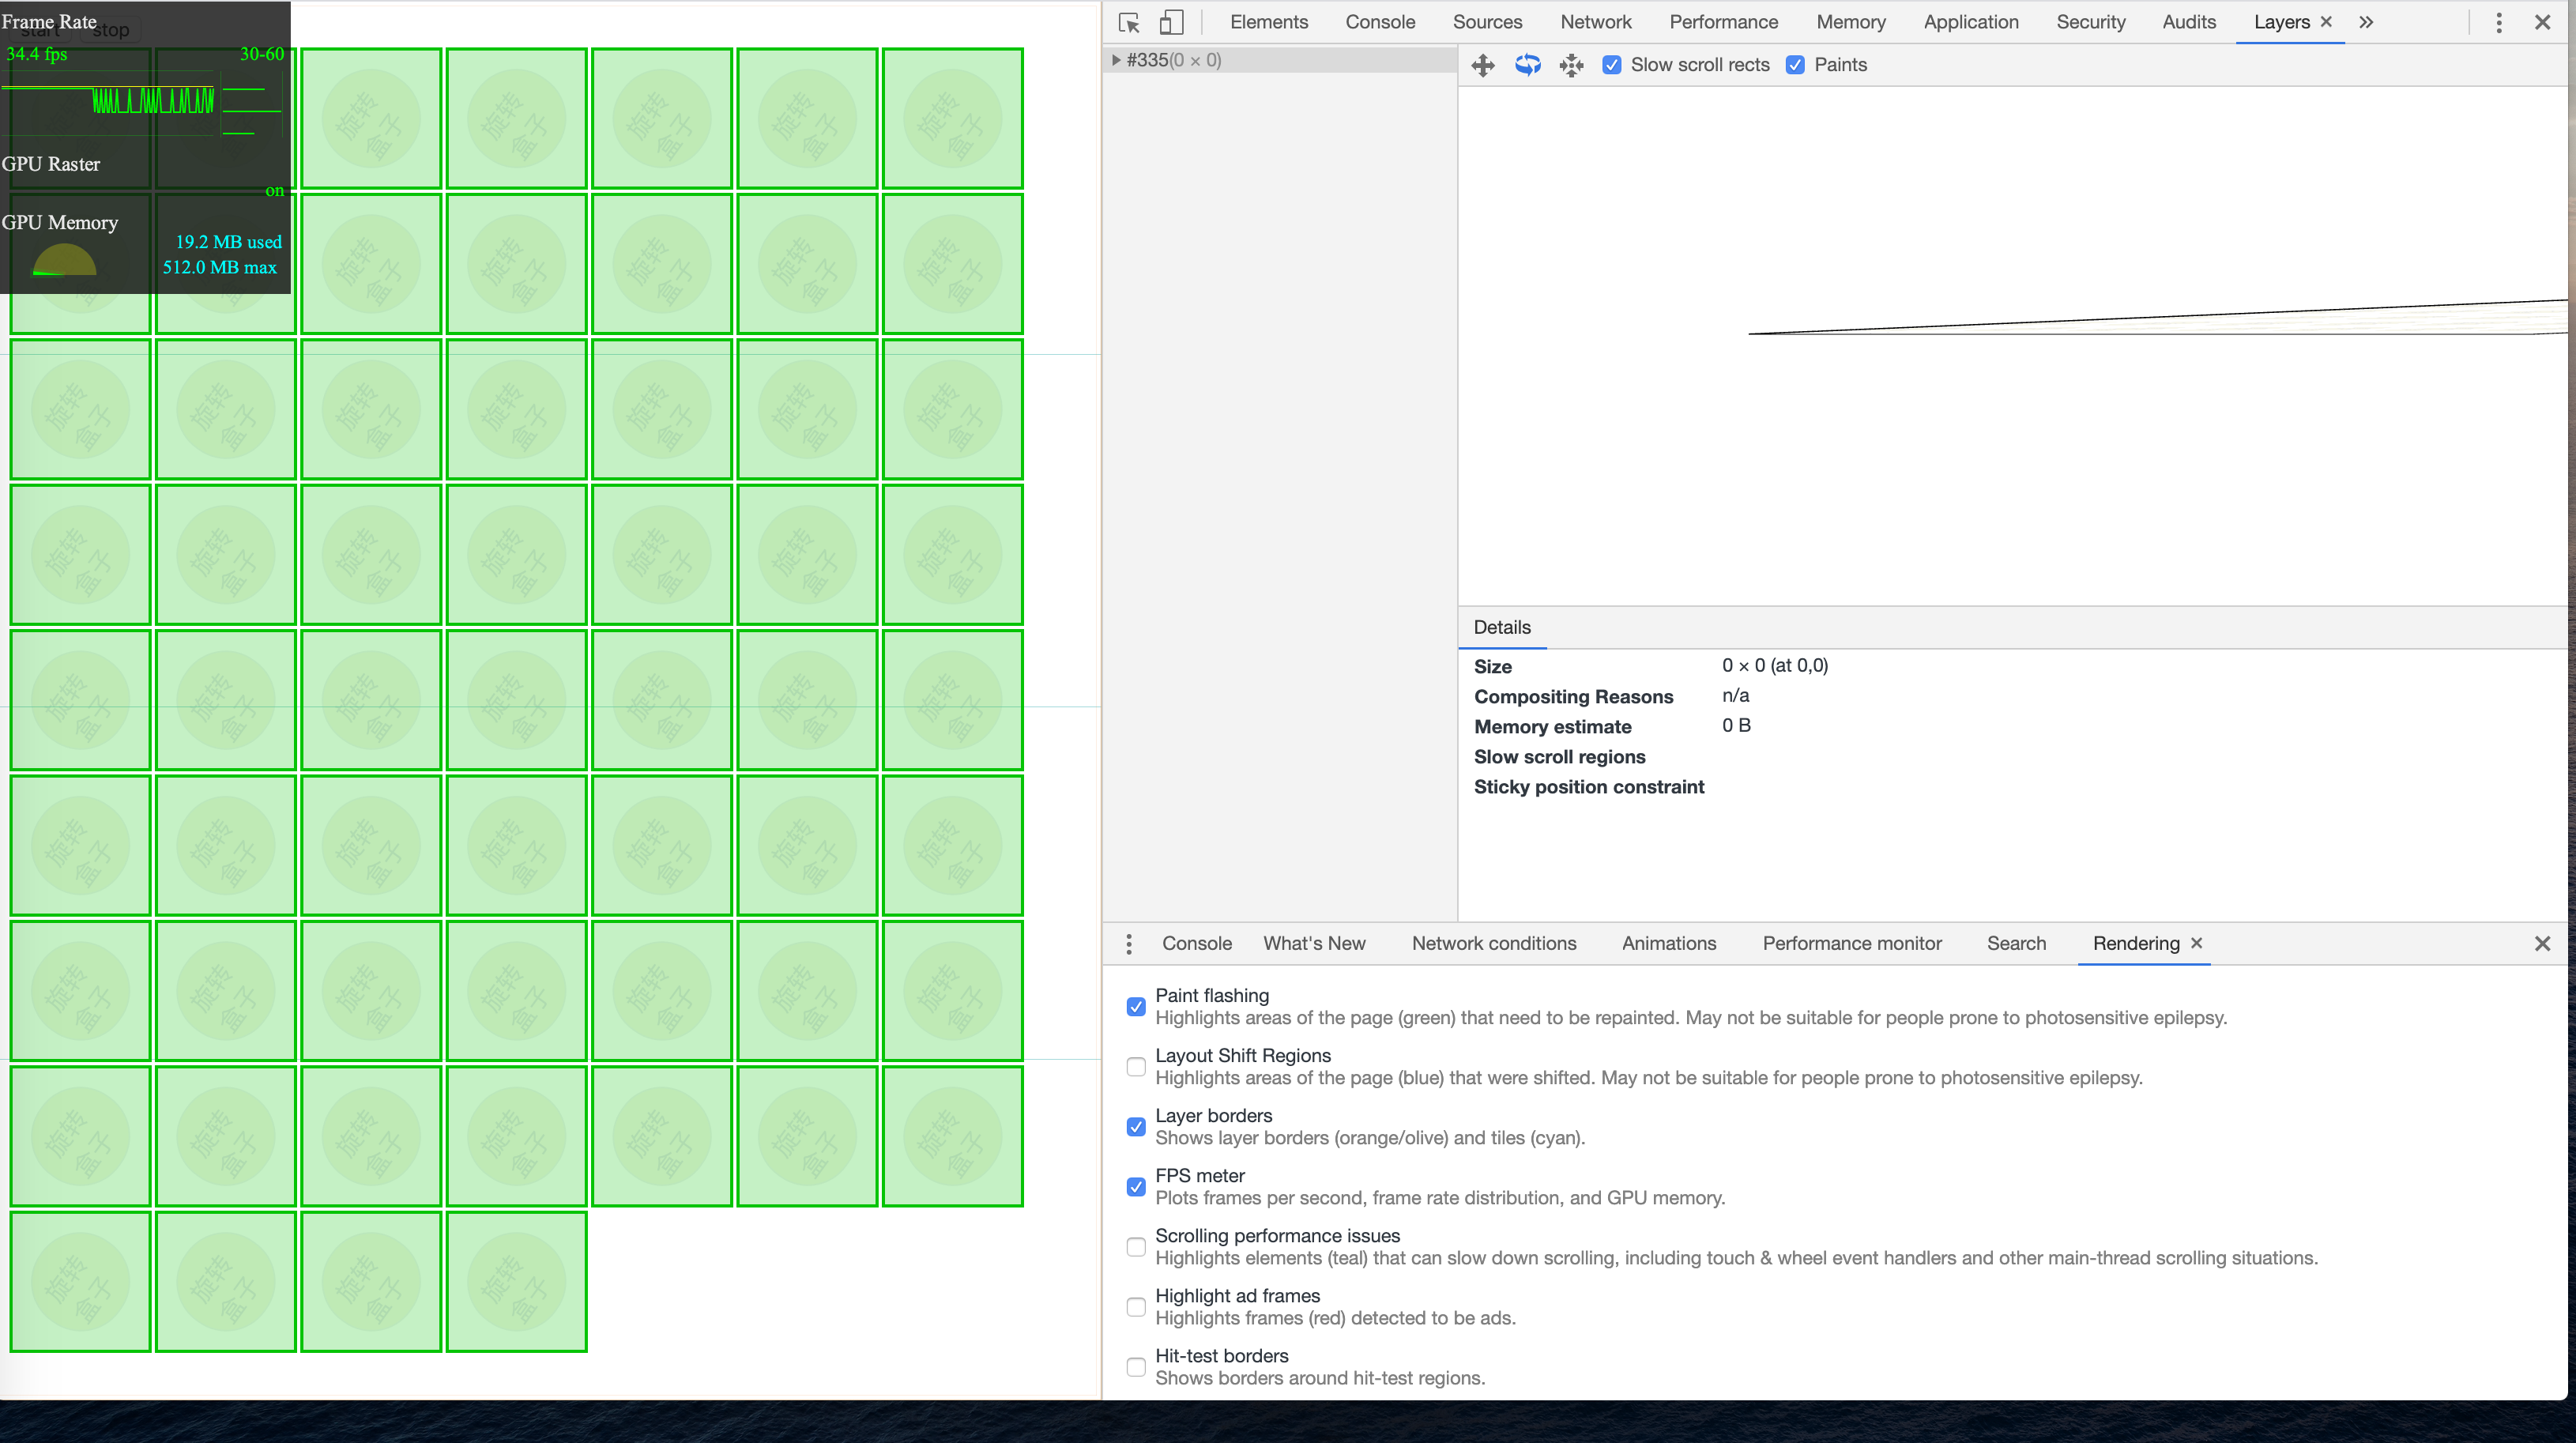Enable Hit-test borders checkbox
2576x1443 pixels.
1136,1366
